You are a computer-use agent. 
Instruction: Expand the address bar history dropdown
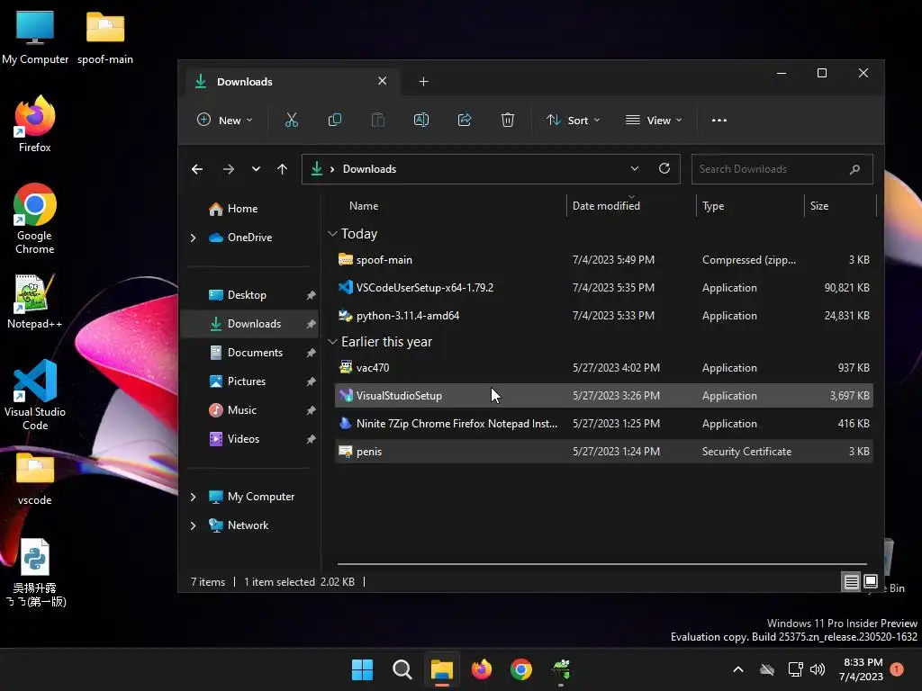635,168
